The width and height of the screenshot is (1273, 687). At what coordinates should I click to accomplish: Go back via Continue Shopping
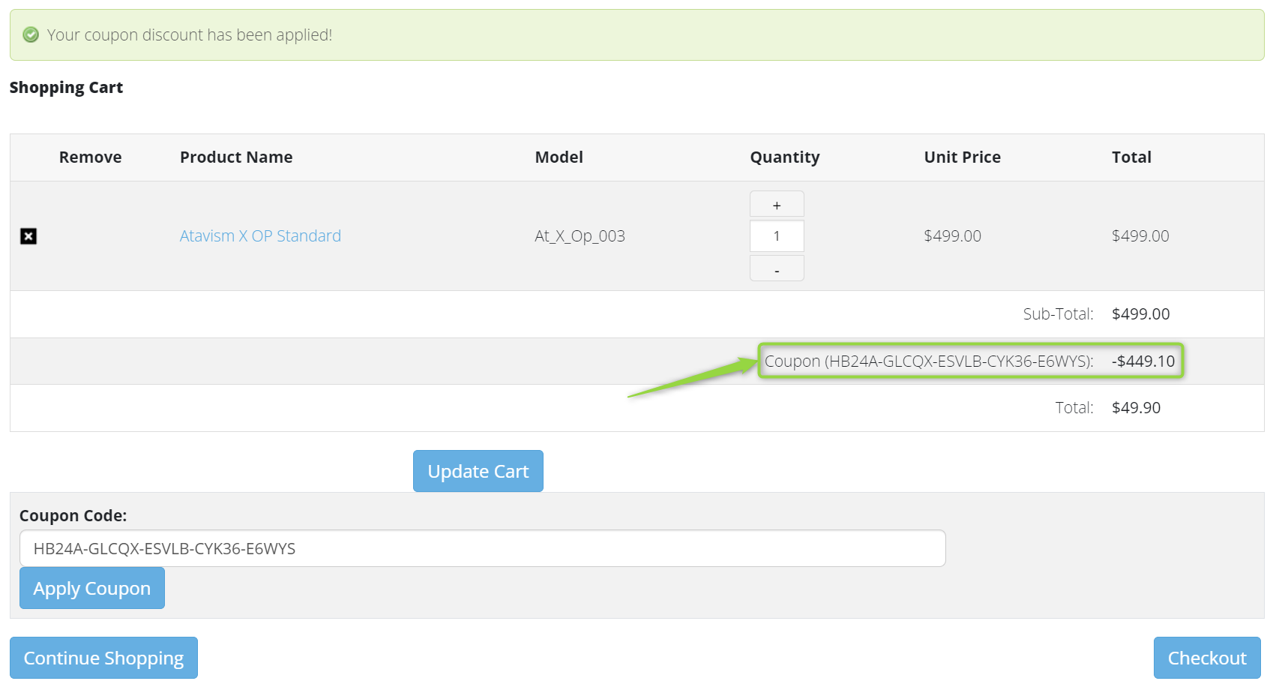pos(103,658)
